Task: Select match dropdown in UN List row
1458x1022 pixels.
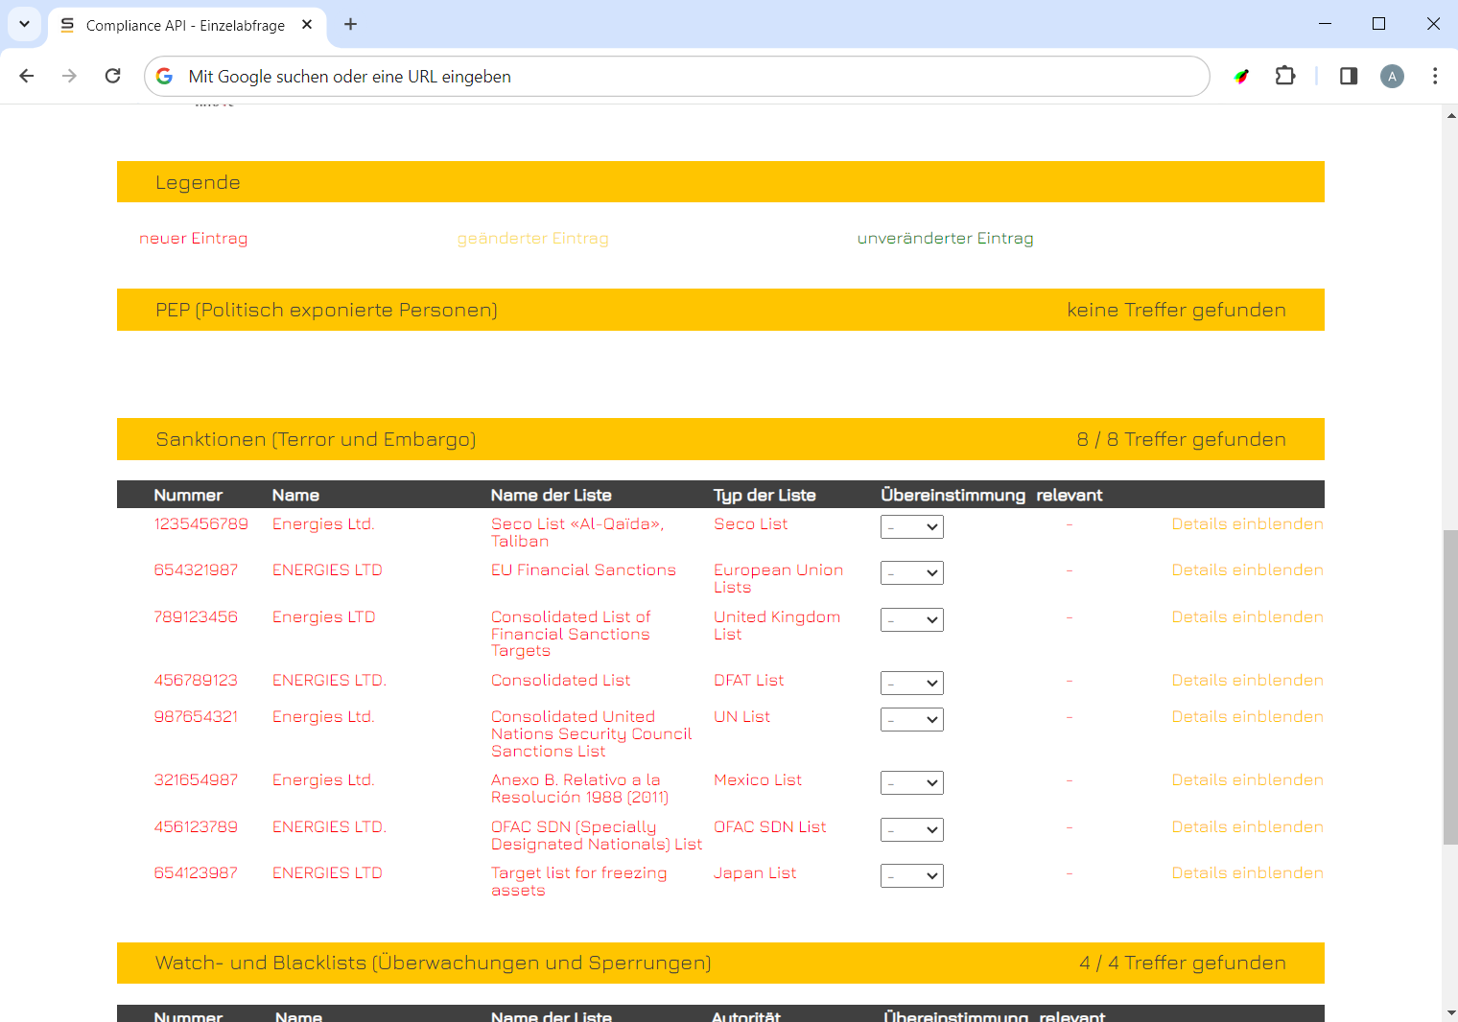Action: click(911, 719)
